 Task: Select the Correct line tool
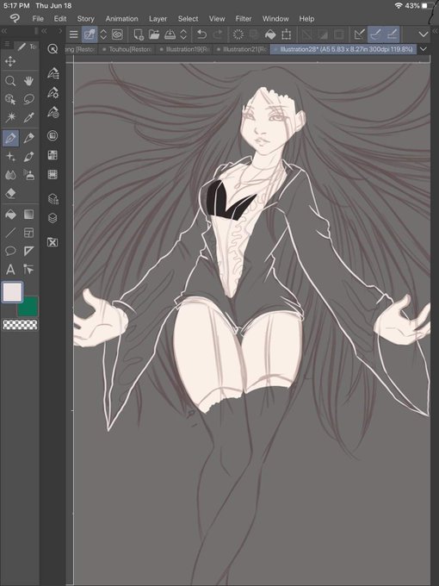(28, 269)
